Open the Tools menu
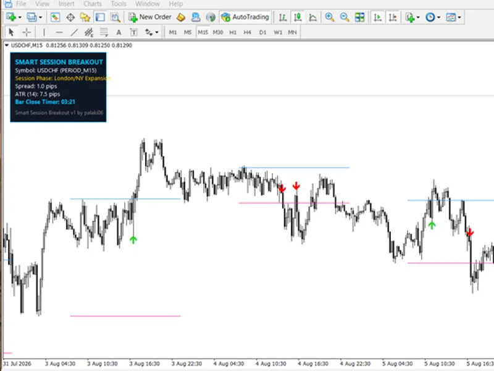This screenshot has width=494, height=371. point(119,4)
